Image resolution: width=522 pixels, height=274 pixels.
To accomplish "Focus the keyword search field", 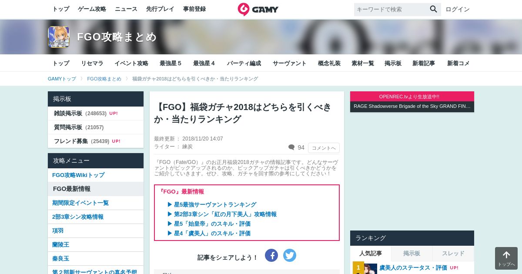I will click(391, 9).
